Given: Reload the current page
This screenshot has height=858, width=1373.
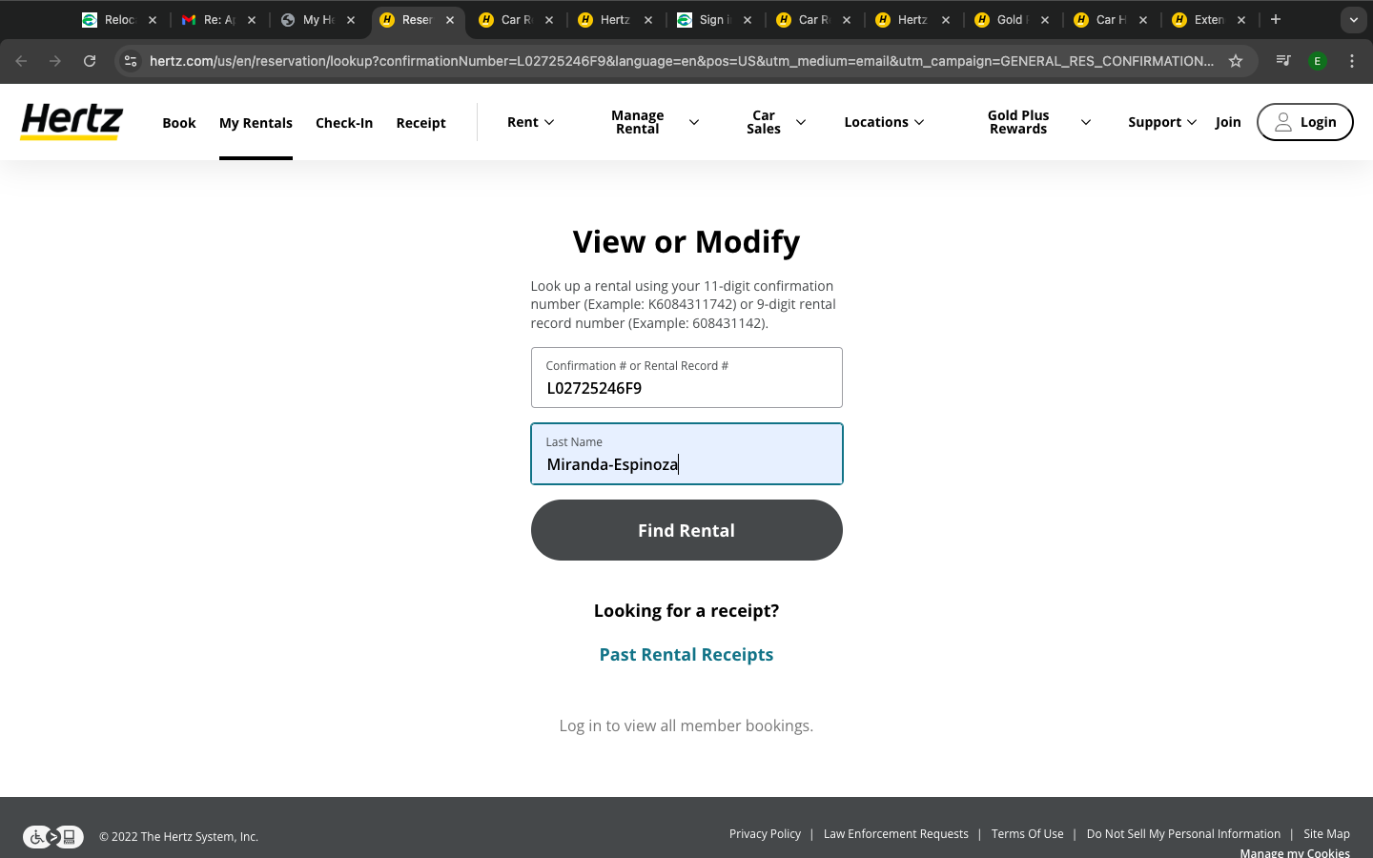Looking at the screenshot, I should pyautogui.click(x=90, y=61).
